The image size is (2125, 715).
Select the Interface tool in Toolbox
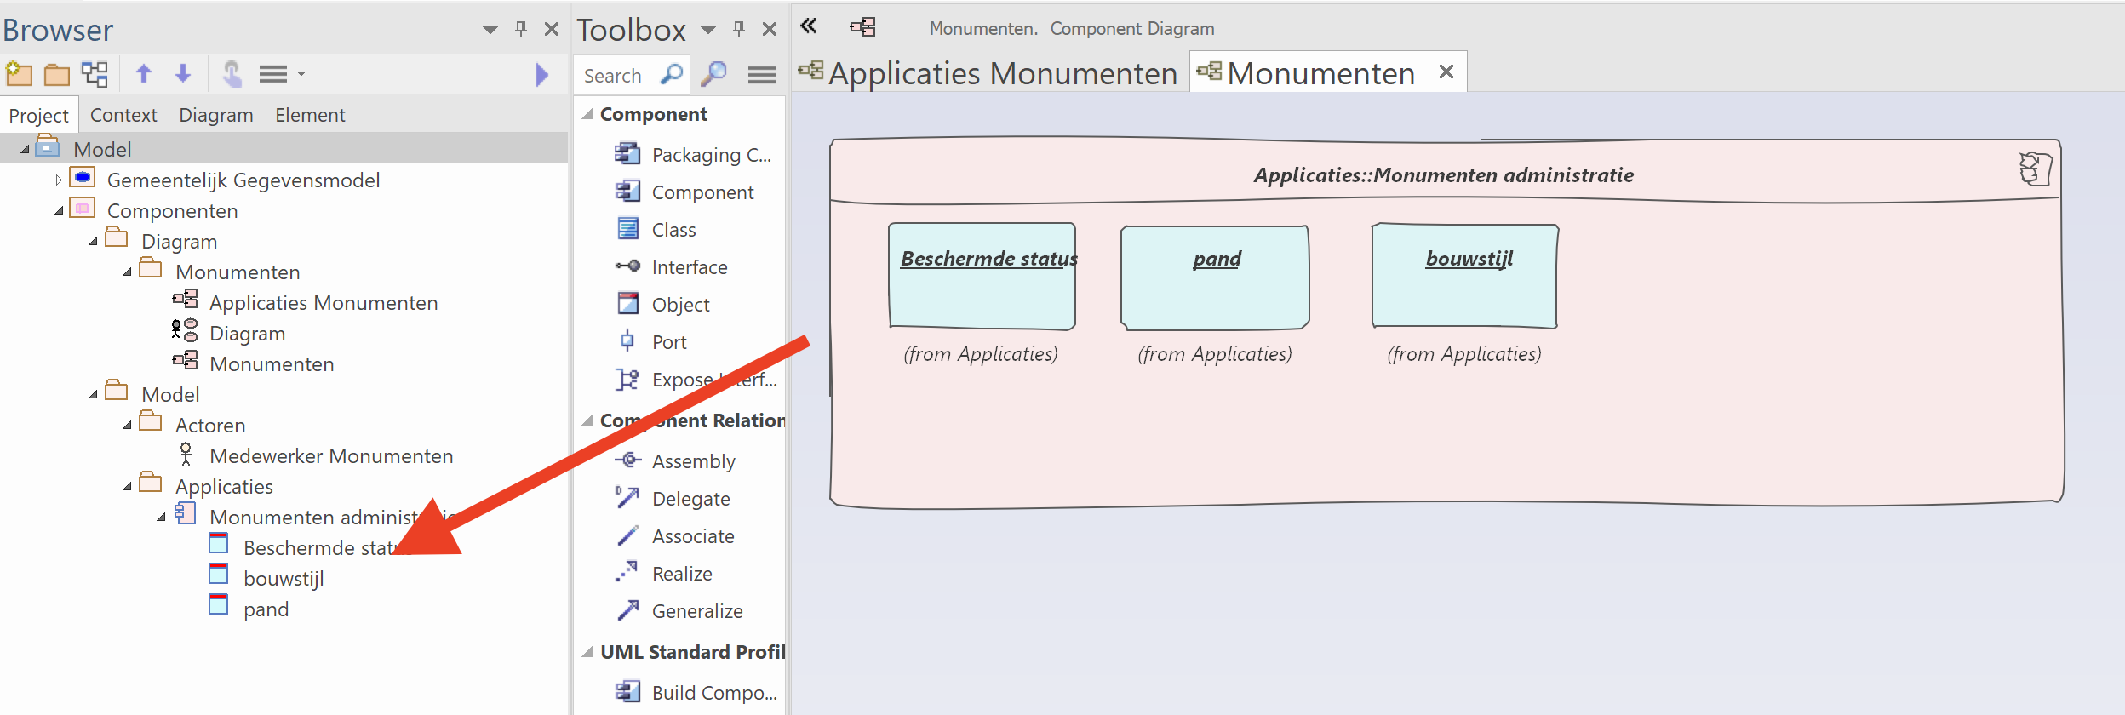tap(689, 267)
